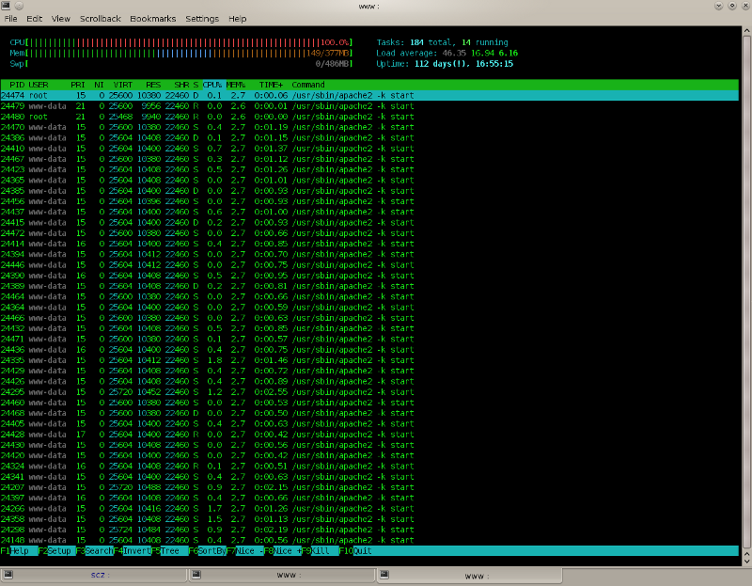Image resolution: width=752 pixels, height=586 pixels.
Task: Select process row with PID 24410
Action: pos(369,149)
